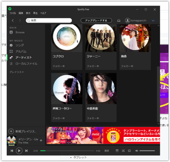Click the Coca-Cola Halloween banner ad
Screen dimensions: 170x162
pos(103,135)
